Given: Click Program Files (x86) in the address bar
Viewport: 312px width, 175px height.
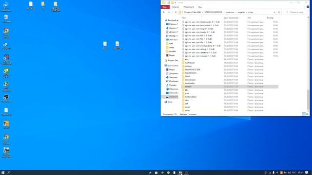Looking at the screenshot, I should click(x=193, y=12).
